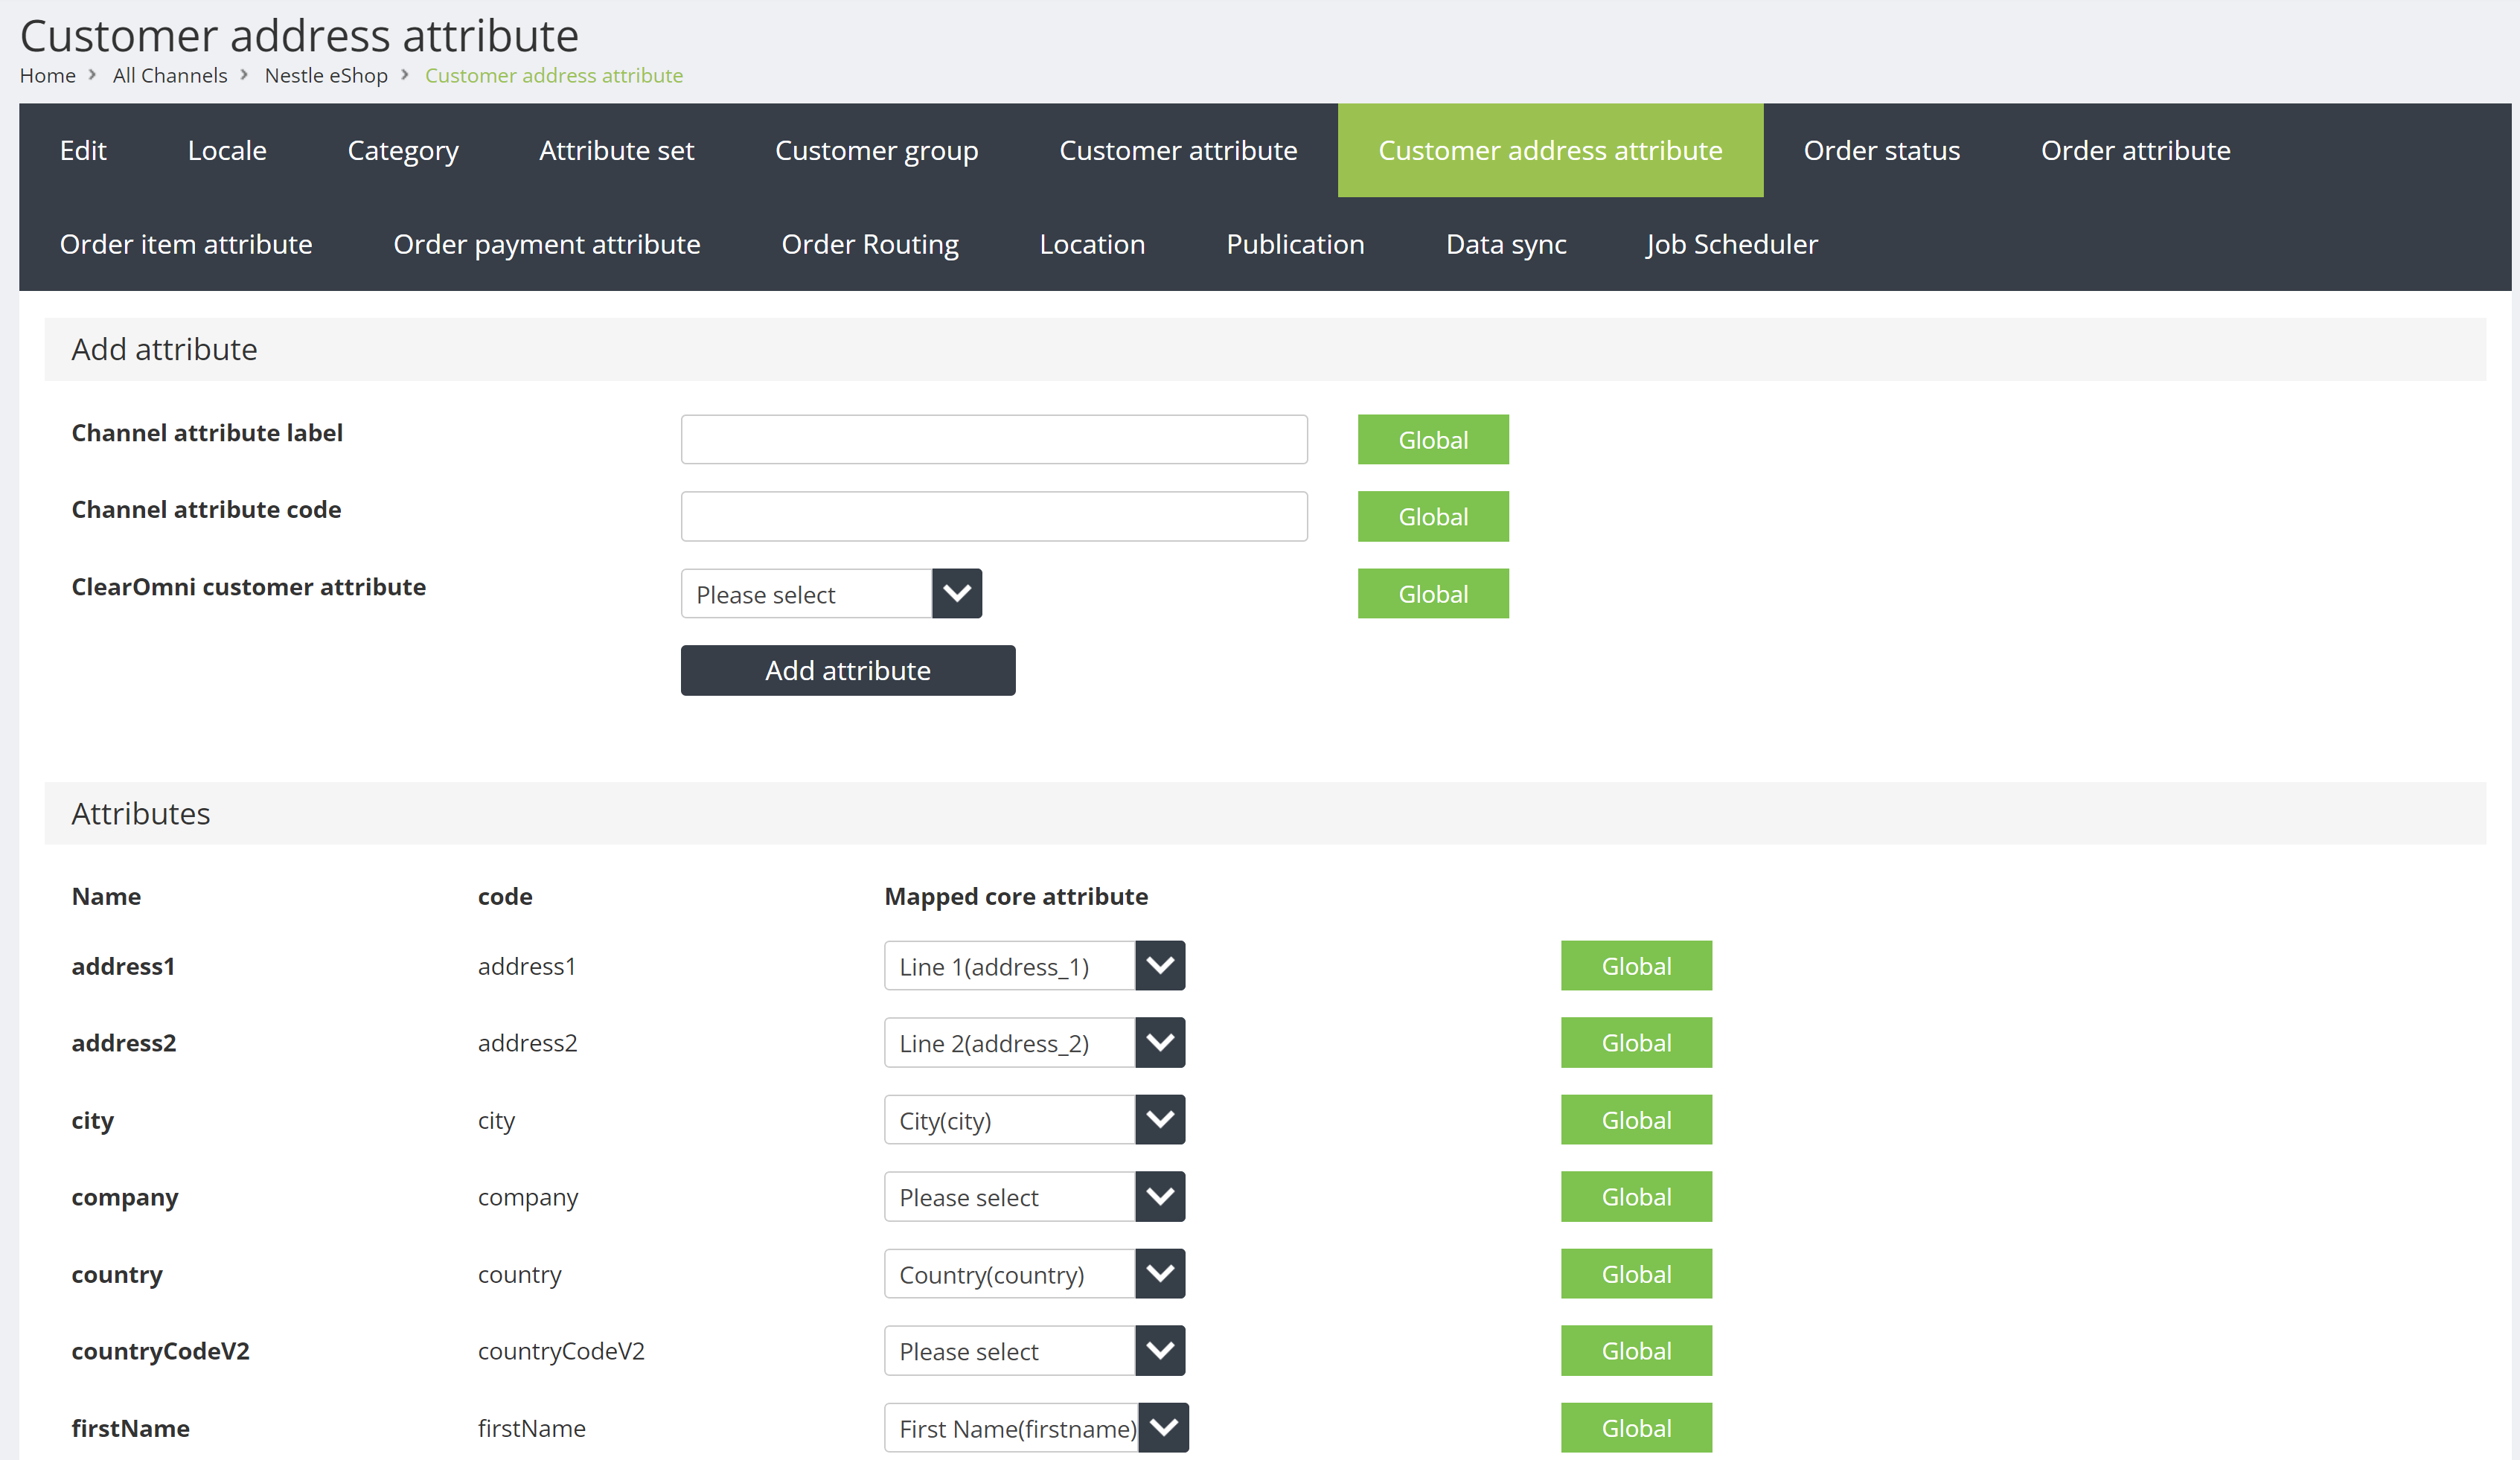Click Global in the address2 row

1636,1043
